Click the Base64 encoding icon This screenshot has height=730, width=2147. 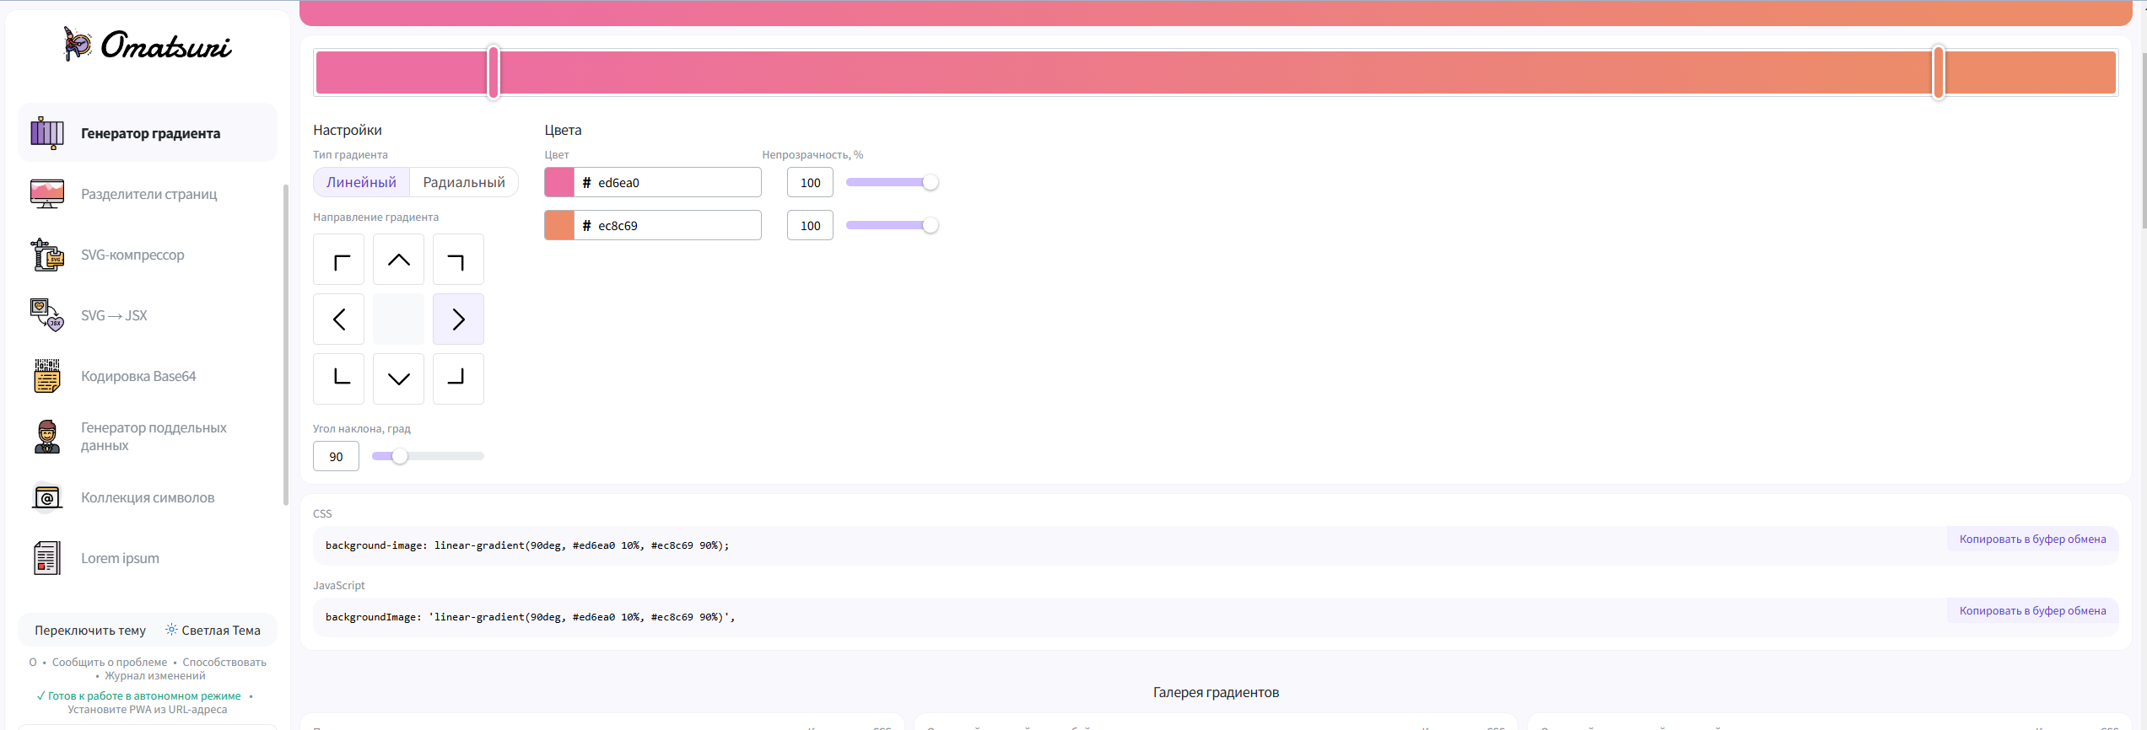tap(47, 376)
